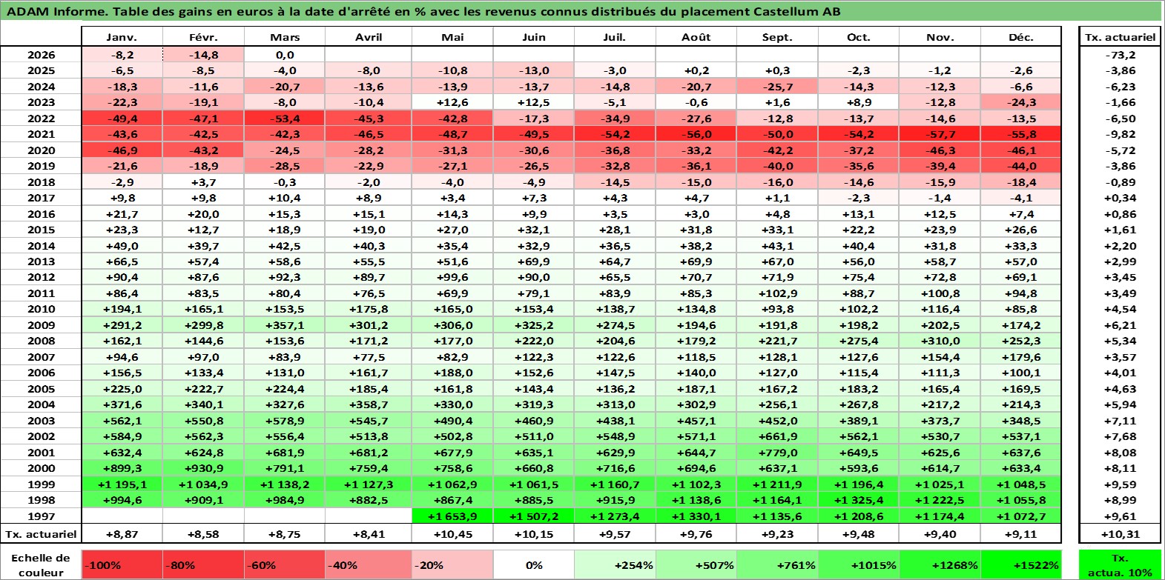
Task: Select the 0% white scale swatch
Action: point(534,565)
